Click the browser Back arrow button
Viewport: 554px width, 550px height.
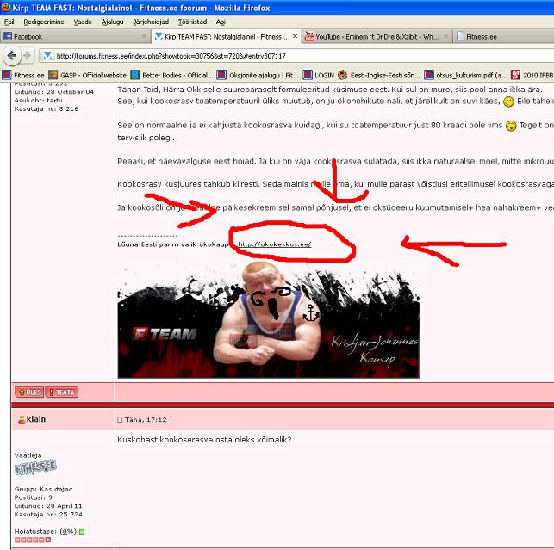coord(12,56)
